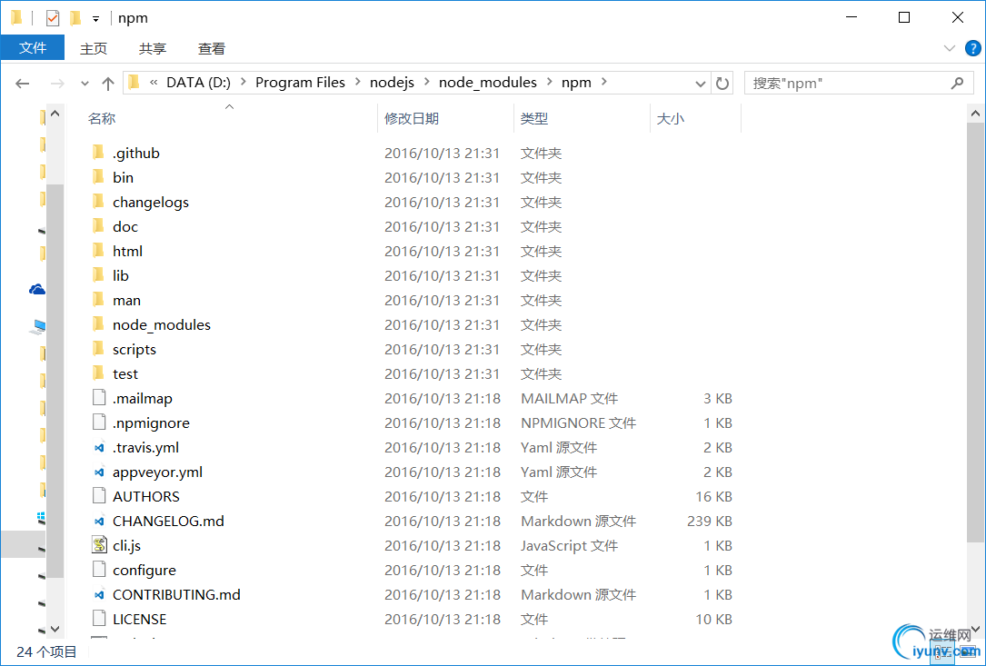This screenshot has height=666, width=986.
Task: Click the .travis.yml VS Code icon
Action: [99, 448]
